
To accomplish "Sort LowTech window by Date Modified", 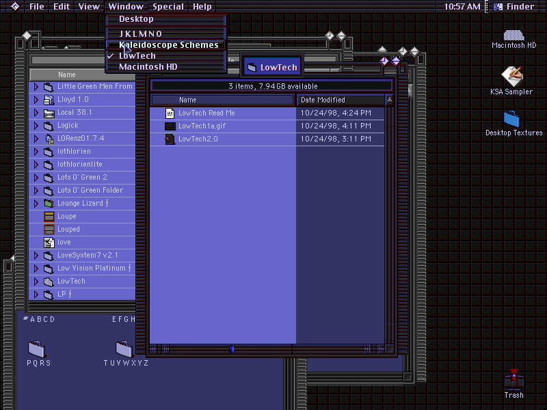I will [x=340, y=100].
